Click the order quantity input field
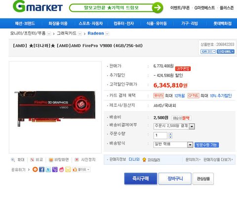This screenshot has width=237, height=212. point(160,135)
